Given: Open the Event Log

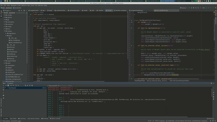Looking at the screenshot, I should coord(210,119).
